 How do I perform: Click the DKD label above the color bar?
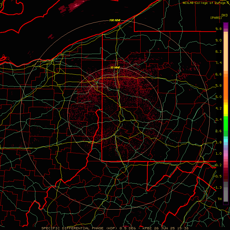pos(225,15)
